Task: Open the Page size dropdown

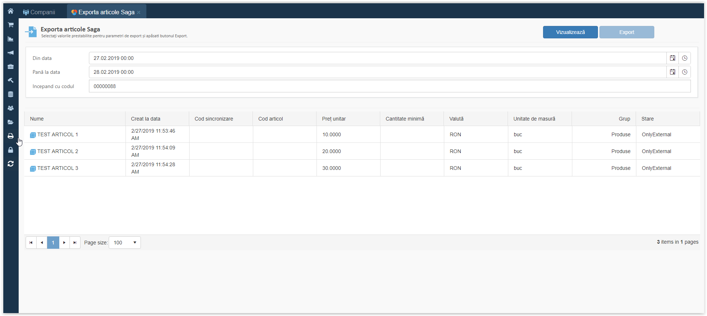Action: tap(125, 243)
